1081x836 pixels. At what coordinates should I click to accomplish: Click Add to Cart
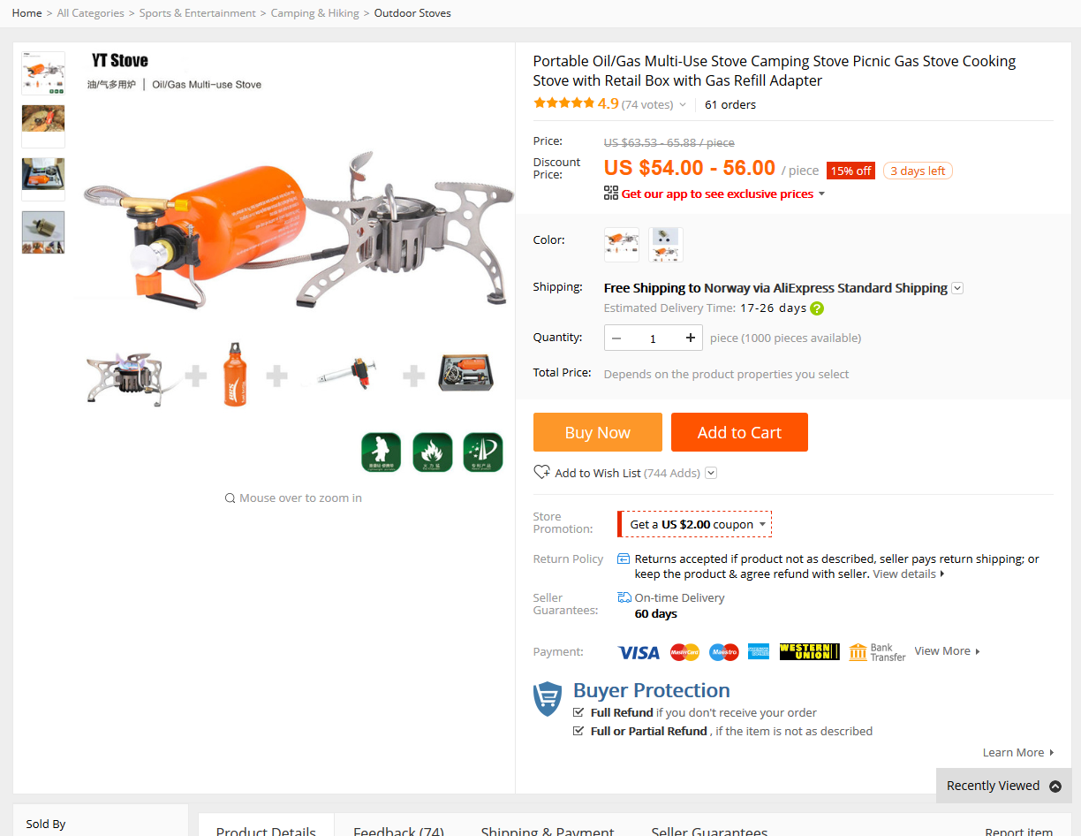coord(739,432)
